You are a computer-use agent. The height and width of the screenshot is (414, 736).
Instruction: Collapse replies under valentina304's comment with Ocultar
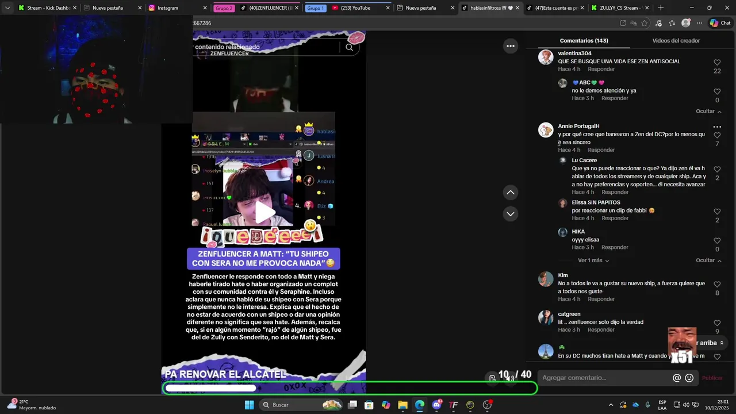pyautogui.click(x=708, y=112)
